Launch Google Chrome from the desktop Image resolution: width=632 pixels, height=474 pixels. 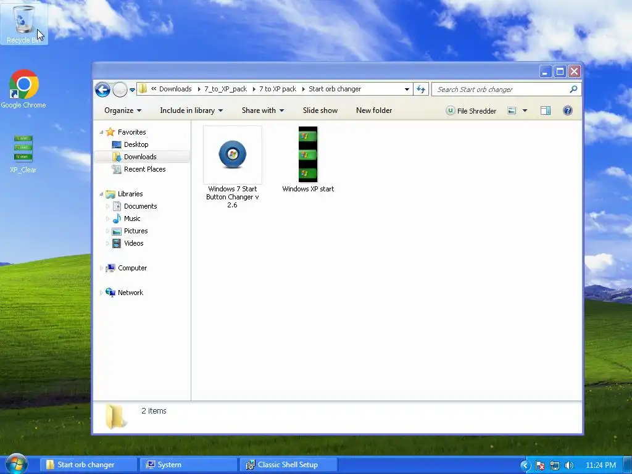pyautogui.click(x=23, y=89)
